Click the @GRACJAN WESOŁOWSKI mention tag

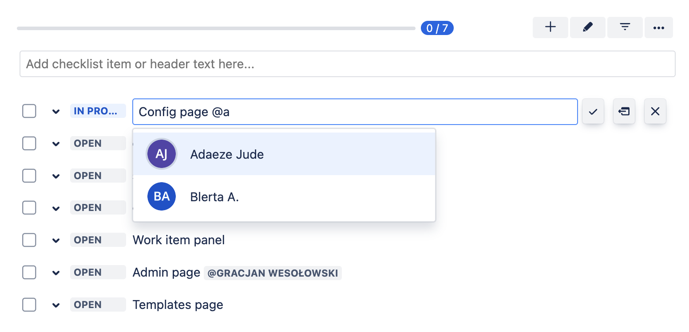coord(273,273)
